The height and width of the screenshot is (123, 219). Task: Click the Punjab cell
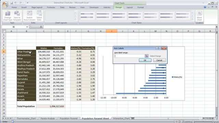pos(26,99)
